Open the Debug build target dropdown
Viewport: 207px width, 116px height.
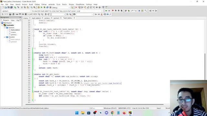click(61, 7)
